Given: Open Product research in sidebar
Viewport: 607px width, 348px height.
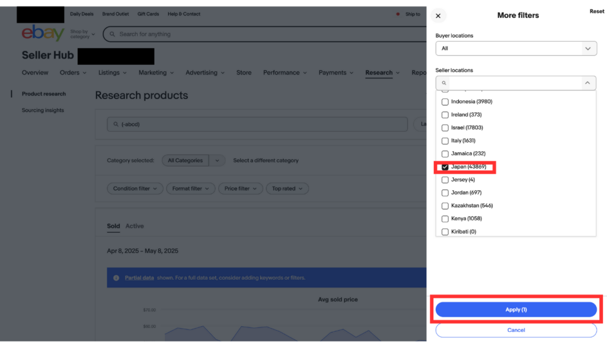Looking at the screenshot, I should click(x=44, y=94).
